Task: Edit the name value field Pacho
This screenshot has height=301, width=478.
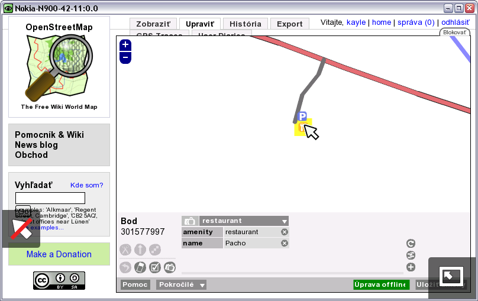Action: pyautogui.click(x=252, y=243)
